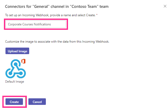Viewport: 167px width, 108px height.
Task: Click "Customize the image to associate" text
Action: [57, 42]
